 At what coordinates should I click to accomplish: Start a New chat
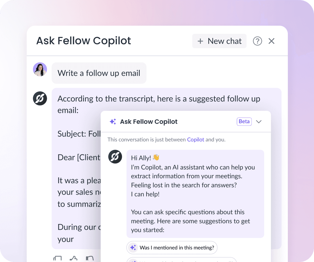click(x=219, y=41)
